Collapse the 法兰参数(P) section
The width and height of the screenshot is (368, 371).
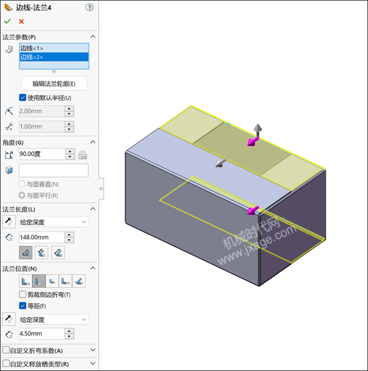[x=93, y=37]
